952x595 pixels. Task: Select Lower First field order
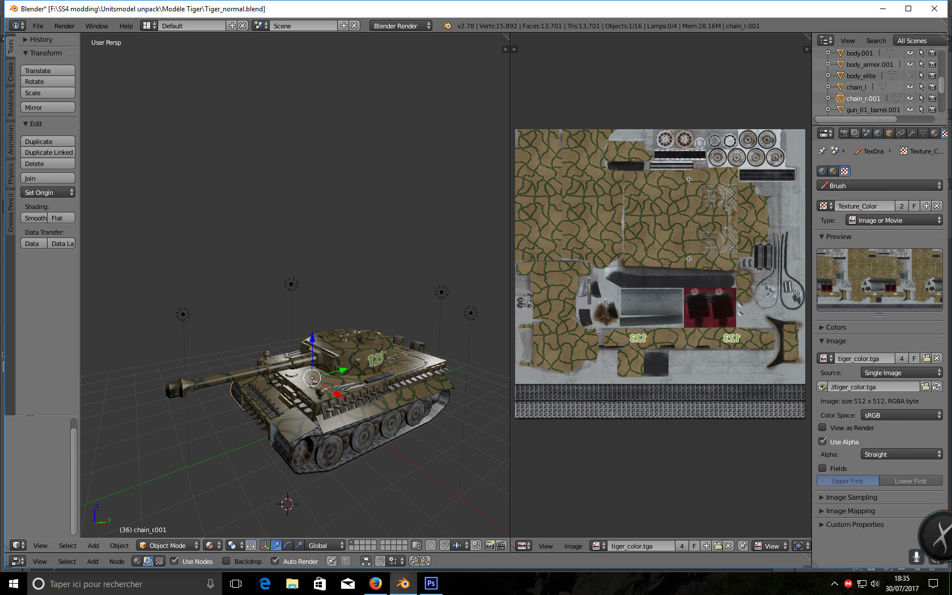[911, 481]
